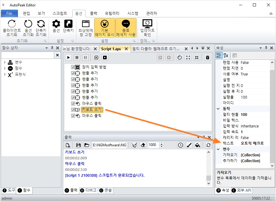Click the 옵션 초기화 reset icon
The image size is (276, 202).
click(28, 24)
